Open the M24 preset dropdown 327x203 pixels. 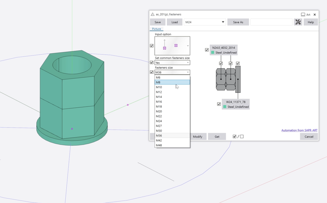coord(205,22)
